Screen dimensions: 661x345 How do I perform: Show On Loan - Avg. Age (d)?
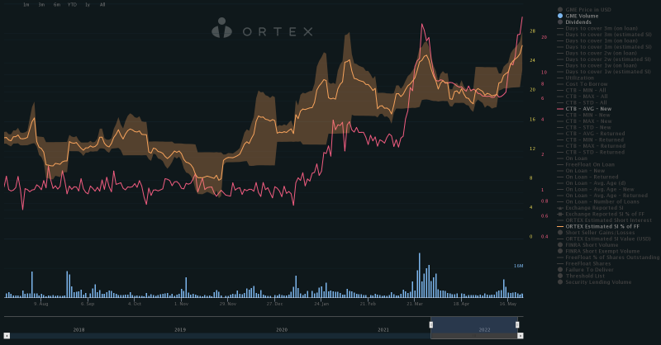[x=592, y=183]
